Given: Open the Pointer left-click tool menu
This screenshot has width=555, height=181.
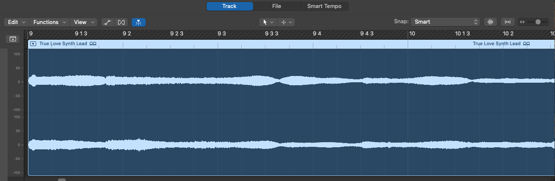Looking at the screenshot, I should 268,22.
